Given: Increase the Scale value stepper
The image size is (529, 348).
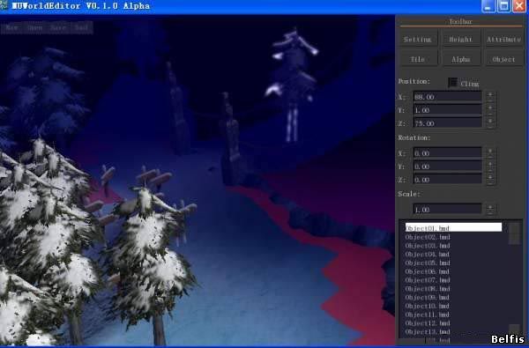Looking at the screenshot, I should (490, 207).
